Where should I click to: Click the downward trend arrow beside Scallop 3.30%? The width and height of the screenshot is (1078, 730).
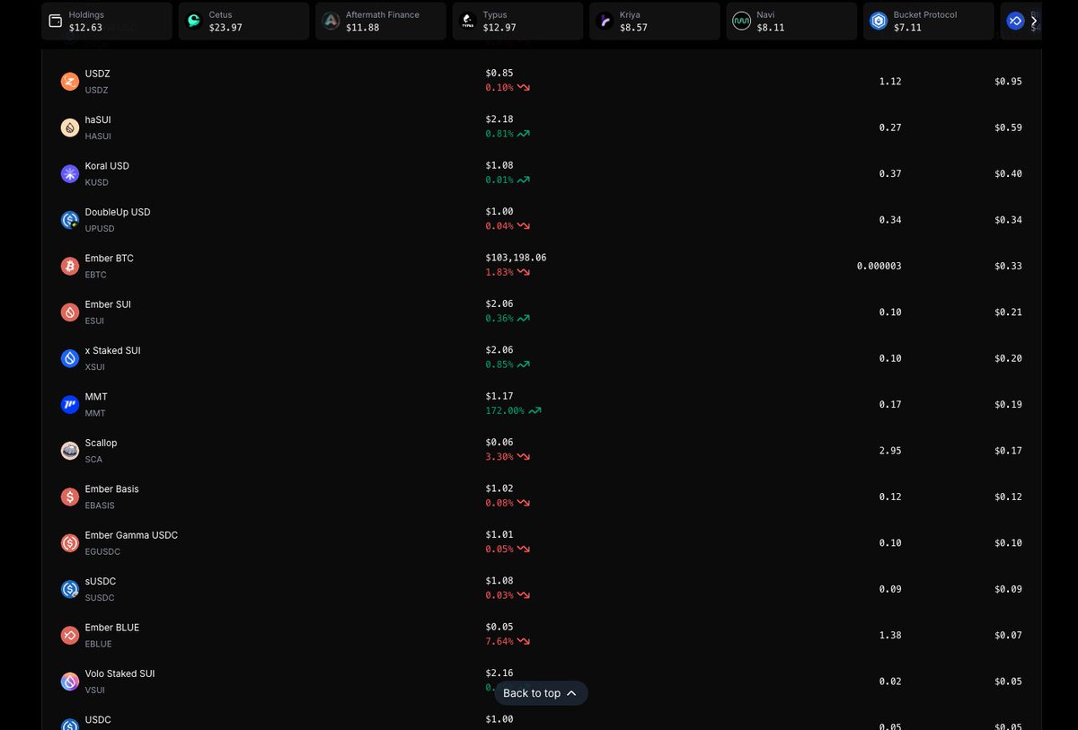(524, 456)
